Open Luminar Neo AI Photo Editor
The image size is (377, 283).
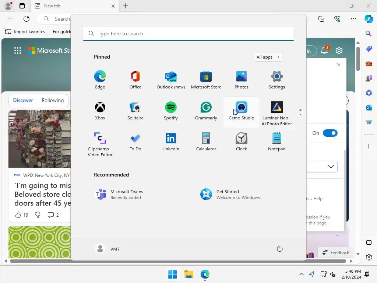click(277, 114)
